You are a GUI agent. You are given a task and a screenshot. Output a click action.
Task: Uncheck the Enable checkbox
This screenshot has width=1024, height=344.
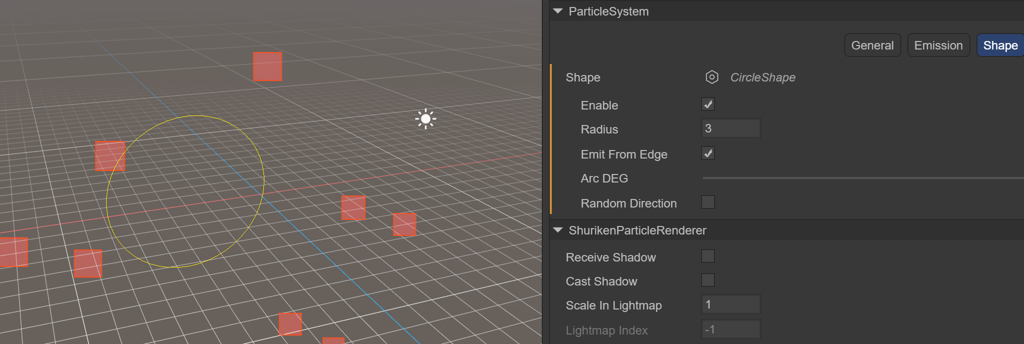click(x=708, y=104)
